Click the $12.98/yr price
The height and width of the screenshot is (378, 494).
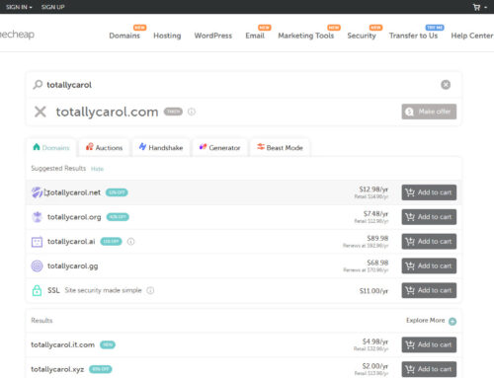pyautogui.click(x=373, y=189)
